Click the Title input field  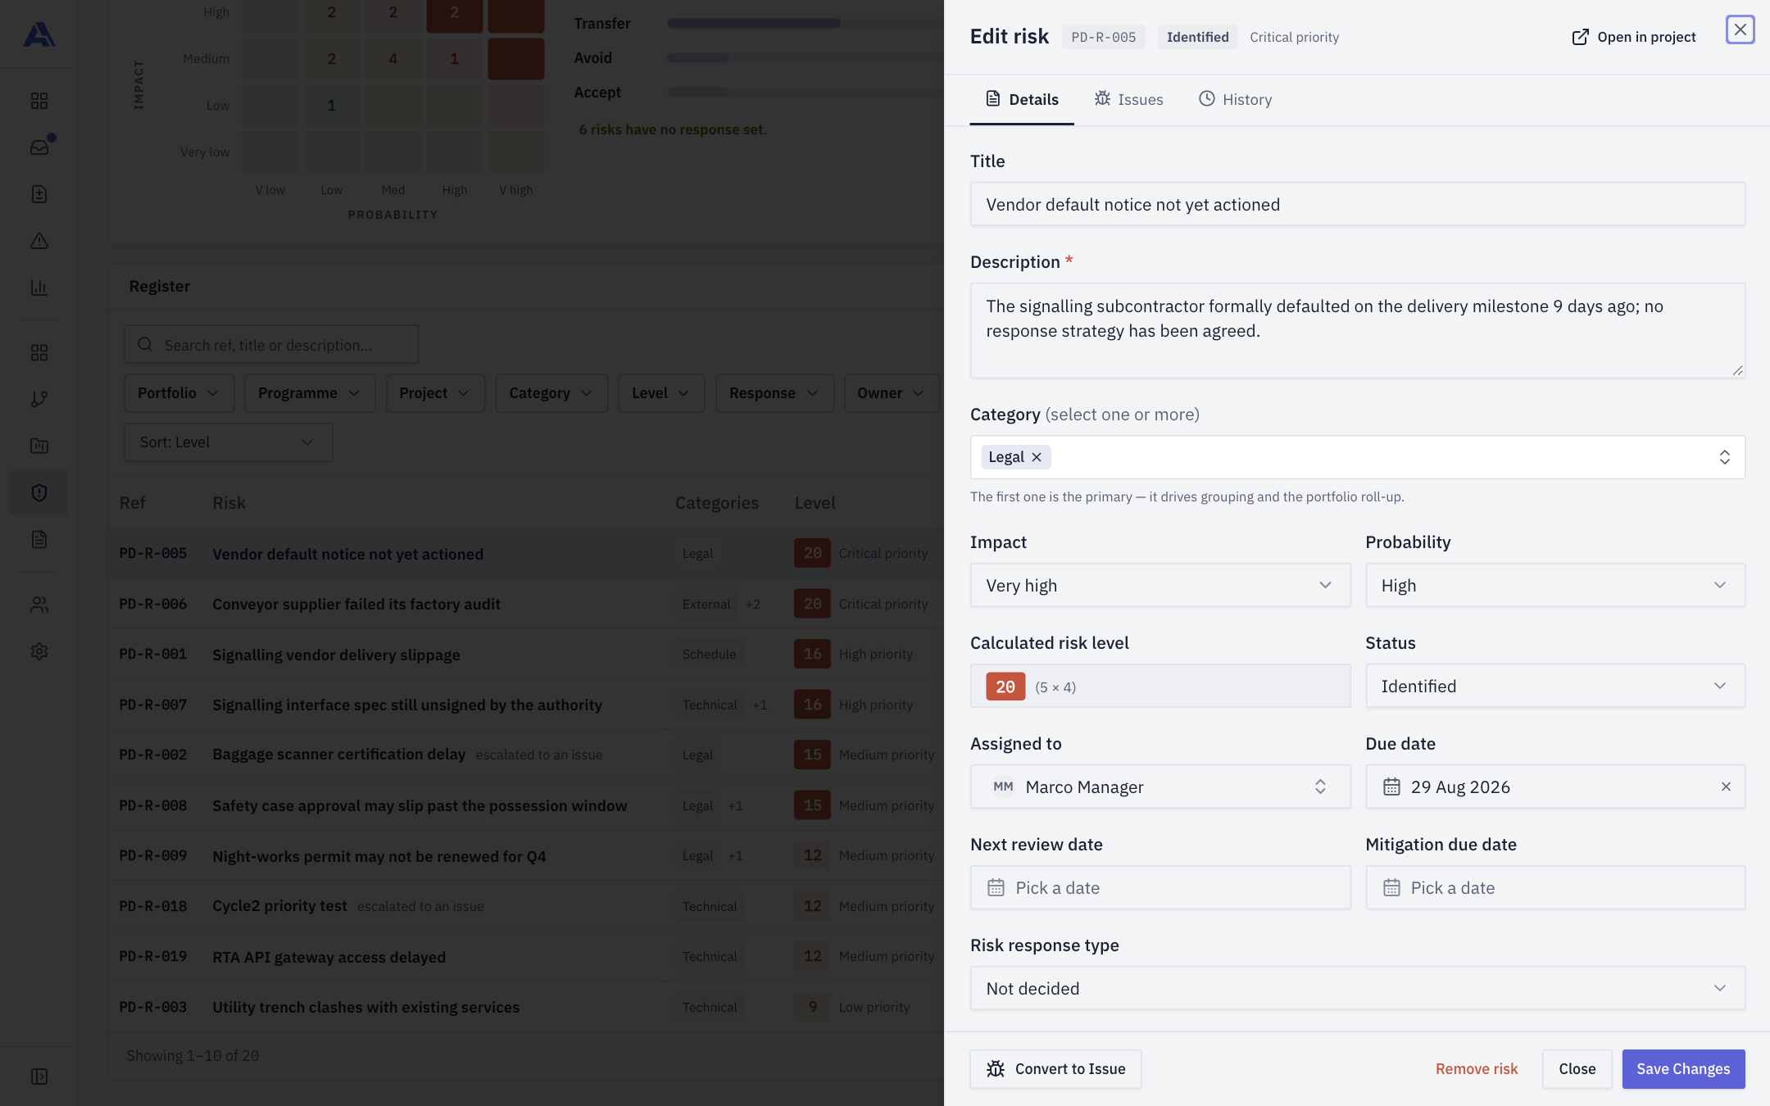click(x=1358, y=204)
